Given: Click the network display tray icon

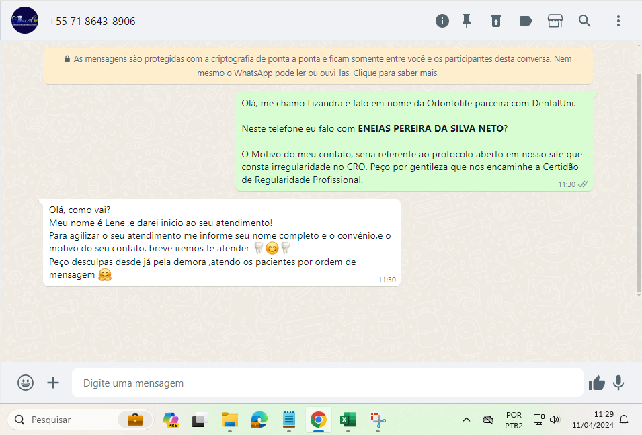Looking at the screenshot, I should point(539,420).
